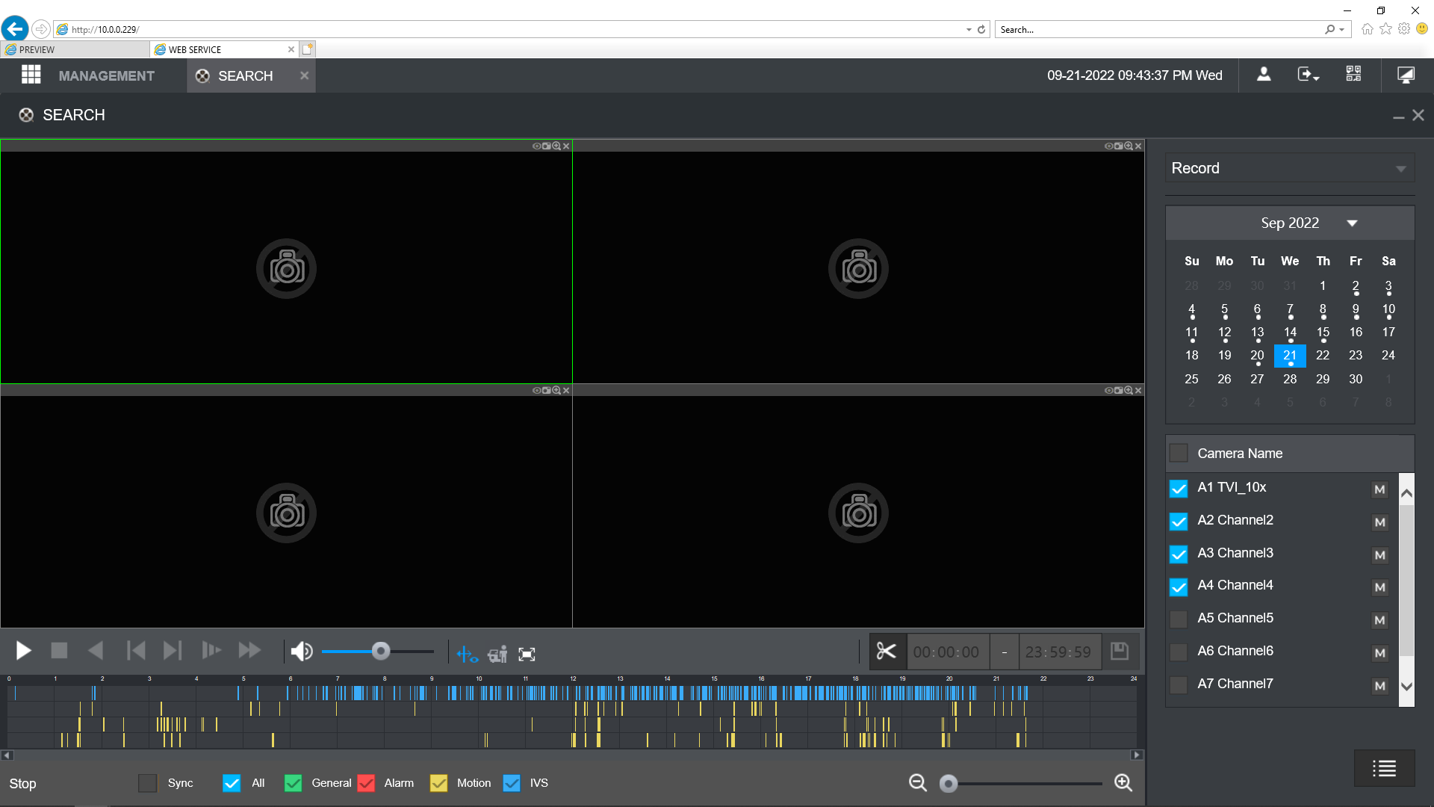Switch to full screen view
This screenshot has width=1434, height=807.
(527, 655)
